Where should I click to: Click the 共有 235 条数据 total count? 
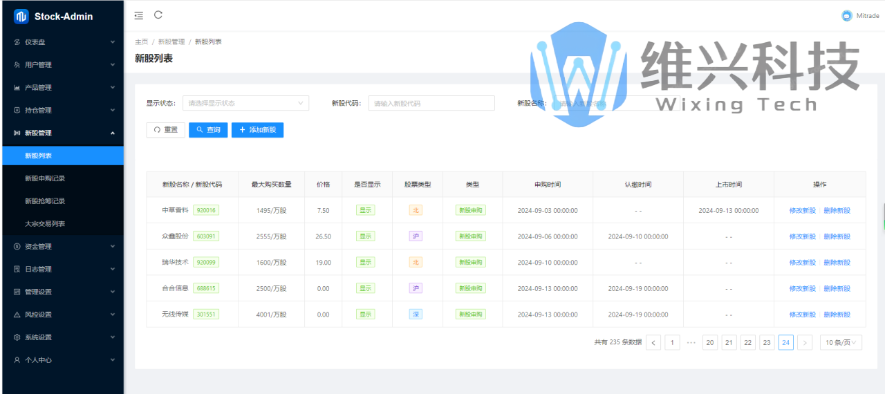coord(618,342)
